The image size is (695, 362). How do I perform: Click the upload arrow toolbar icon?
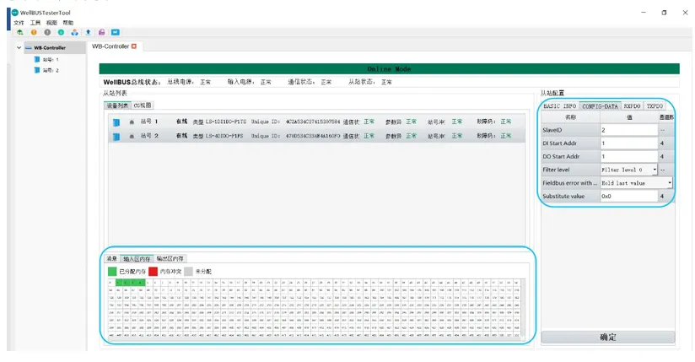[88, 32]
